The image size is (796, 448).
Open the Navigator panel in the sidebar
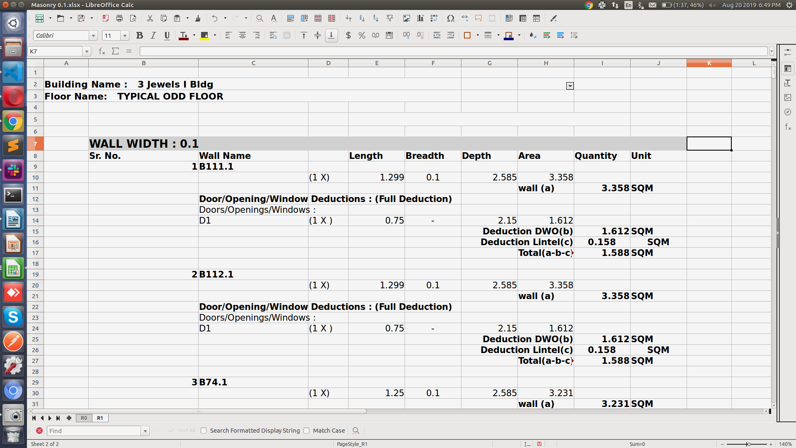click(x=788, y=112)
